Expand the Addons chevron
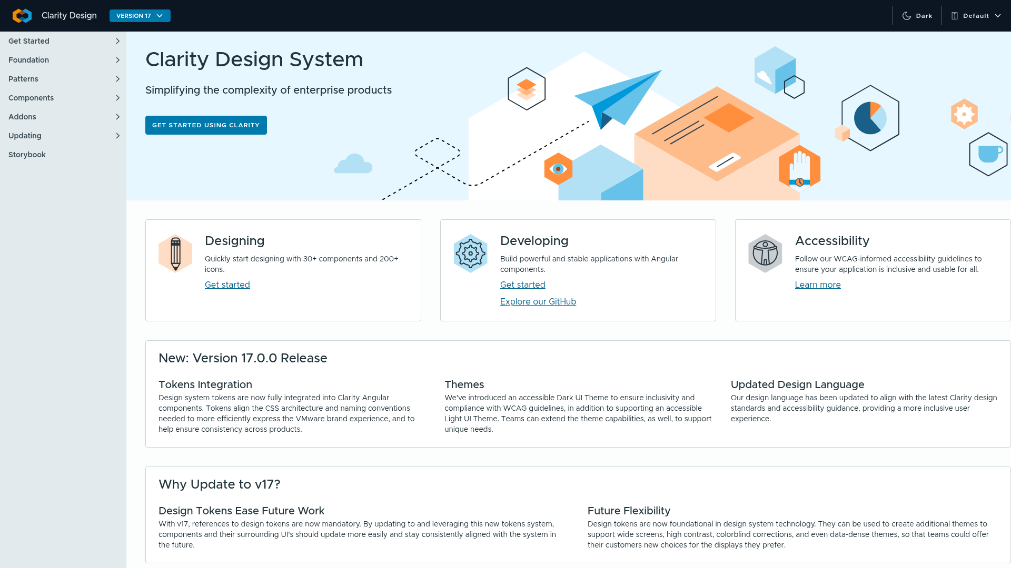 coord(117,117)
